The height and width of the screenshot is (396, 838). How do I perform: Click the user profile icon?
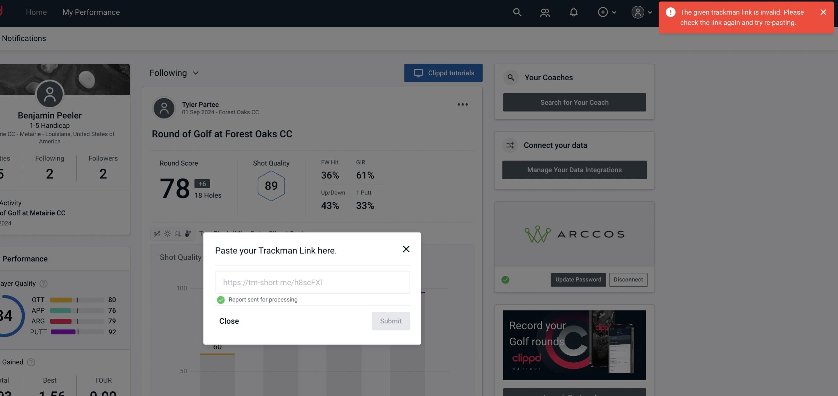[x=638, y=12]
